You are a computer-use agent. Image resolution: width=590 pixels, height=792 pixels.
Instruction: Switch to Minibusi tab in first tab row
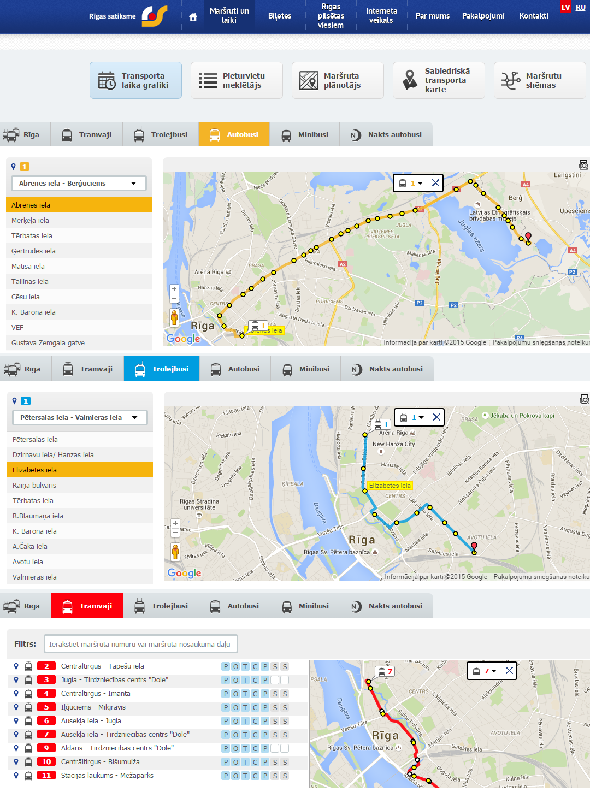(304, 134)
